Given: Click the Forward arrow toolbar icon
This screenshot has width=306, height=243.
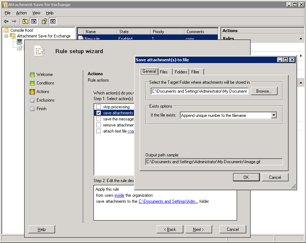Looking at the screenshot, I should point(14,21).
